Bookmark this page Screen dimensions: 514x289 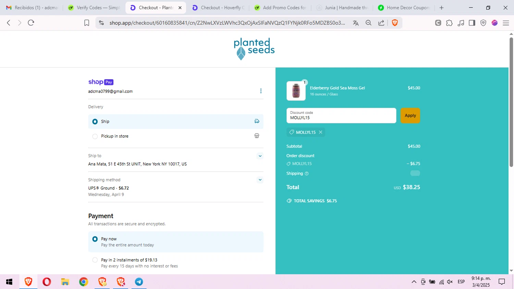tap(87, 23)
